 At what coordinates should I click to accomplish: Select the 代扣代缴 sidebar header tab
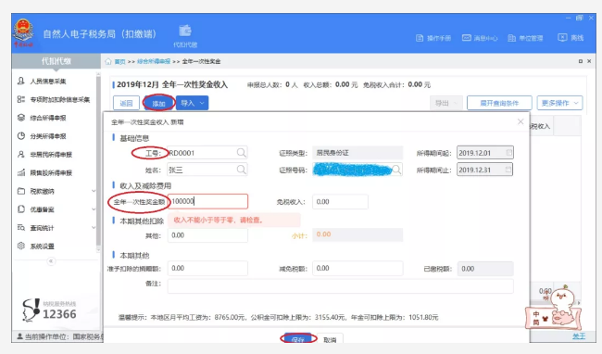(56, 61)
